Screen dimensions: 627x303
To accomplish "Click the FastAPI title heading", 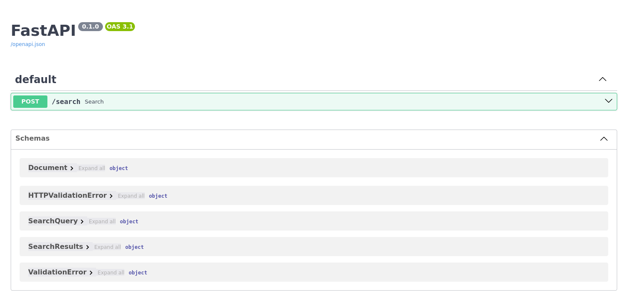I will [43, 30].
